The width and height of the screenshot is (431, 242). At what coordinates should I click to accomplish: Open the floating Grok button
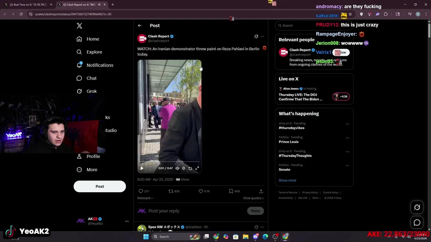[x=417, y=208]
